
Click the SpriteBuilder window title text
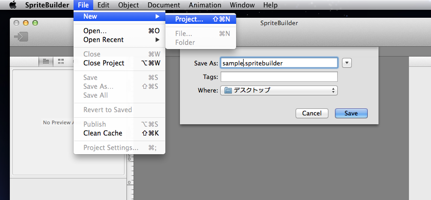[279, 23]
